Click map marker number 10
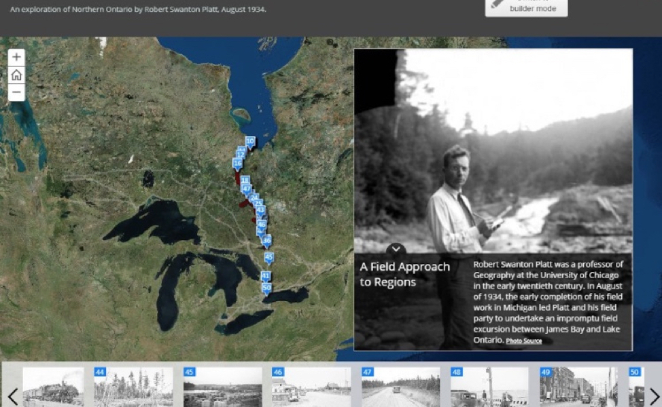This screenshot has height=407, width=662. 249,142
